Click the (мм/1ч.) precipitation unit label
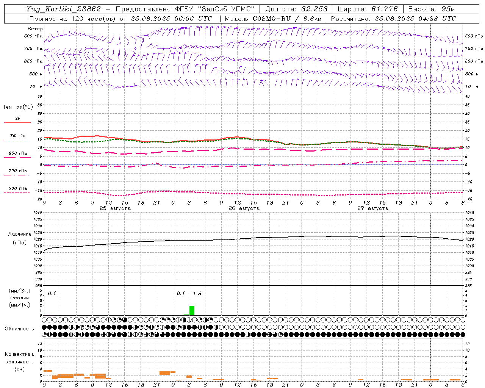Screen dimensions: 485x388 coord(19,305)
